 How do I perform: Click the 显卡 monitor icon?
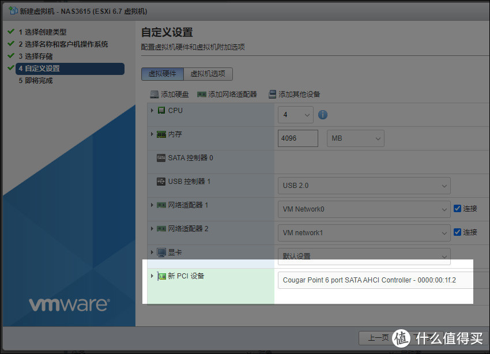click(x=161, y=253)
